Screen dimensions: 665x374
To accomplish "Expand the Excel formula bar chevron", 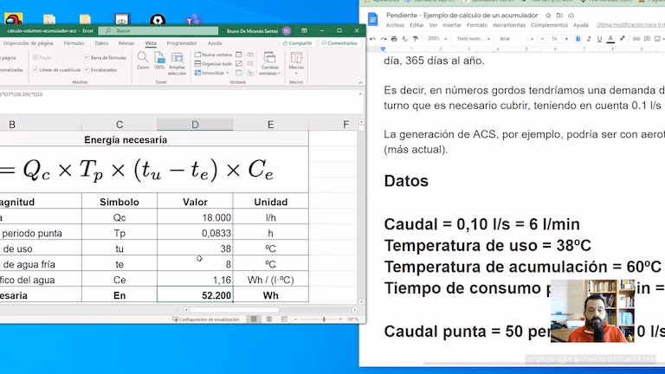I will [360, 94].
